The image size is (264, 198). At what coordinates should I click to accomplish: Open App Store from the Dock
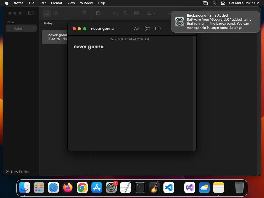(x=97, y=187)
